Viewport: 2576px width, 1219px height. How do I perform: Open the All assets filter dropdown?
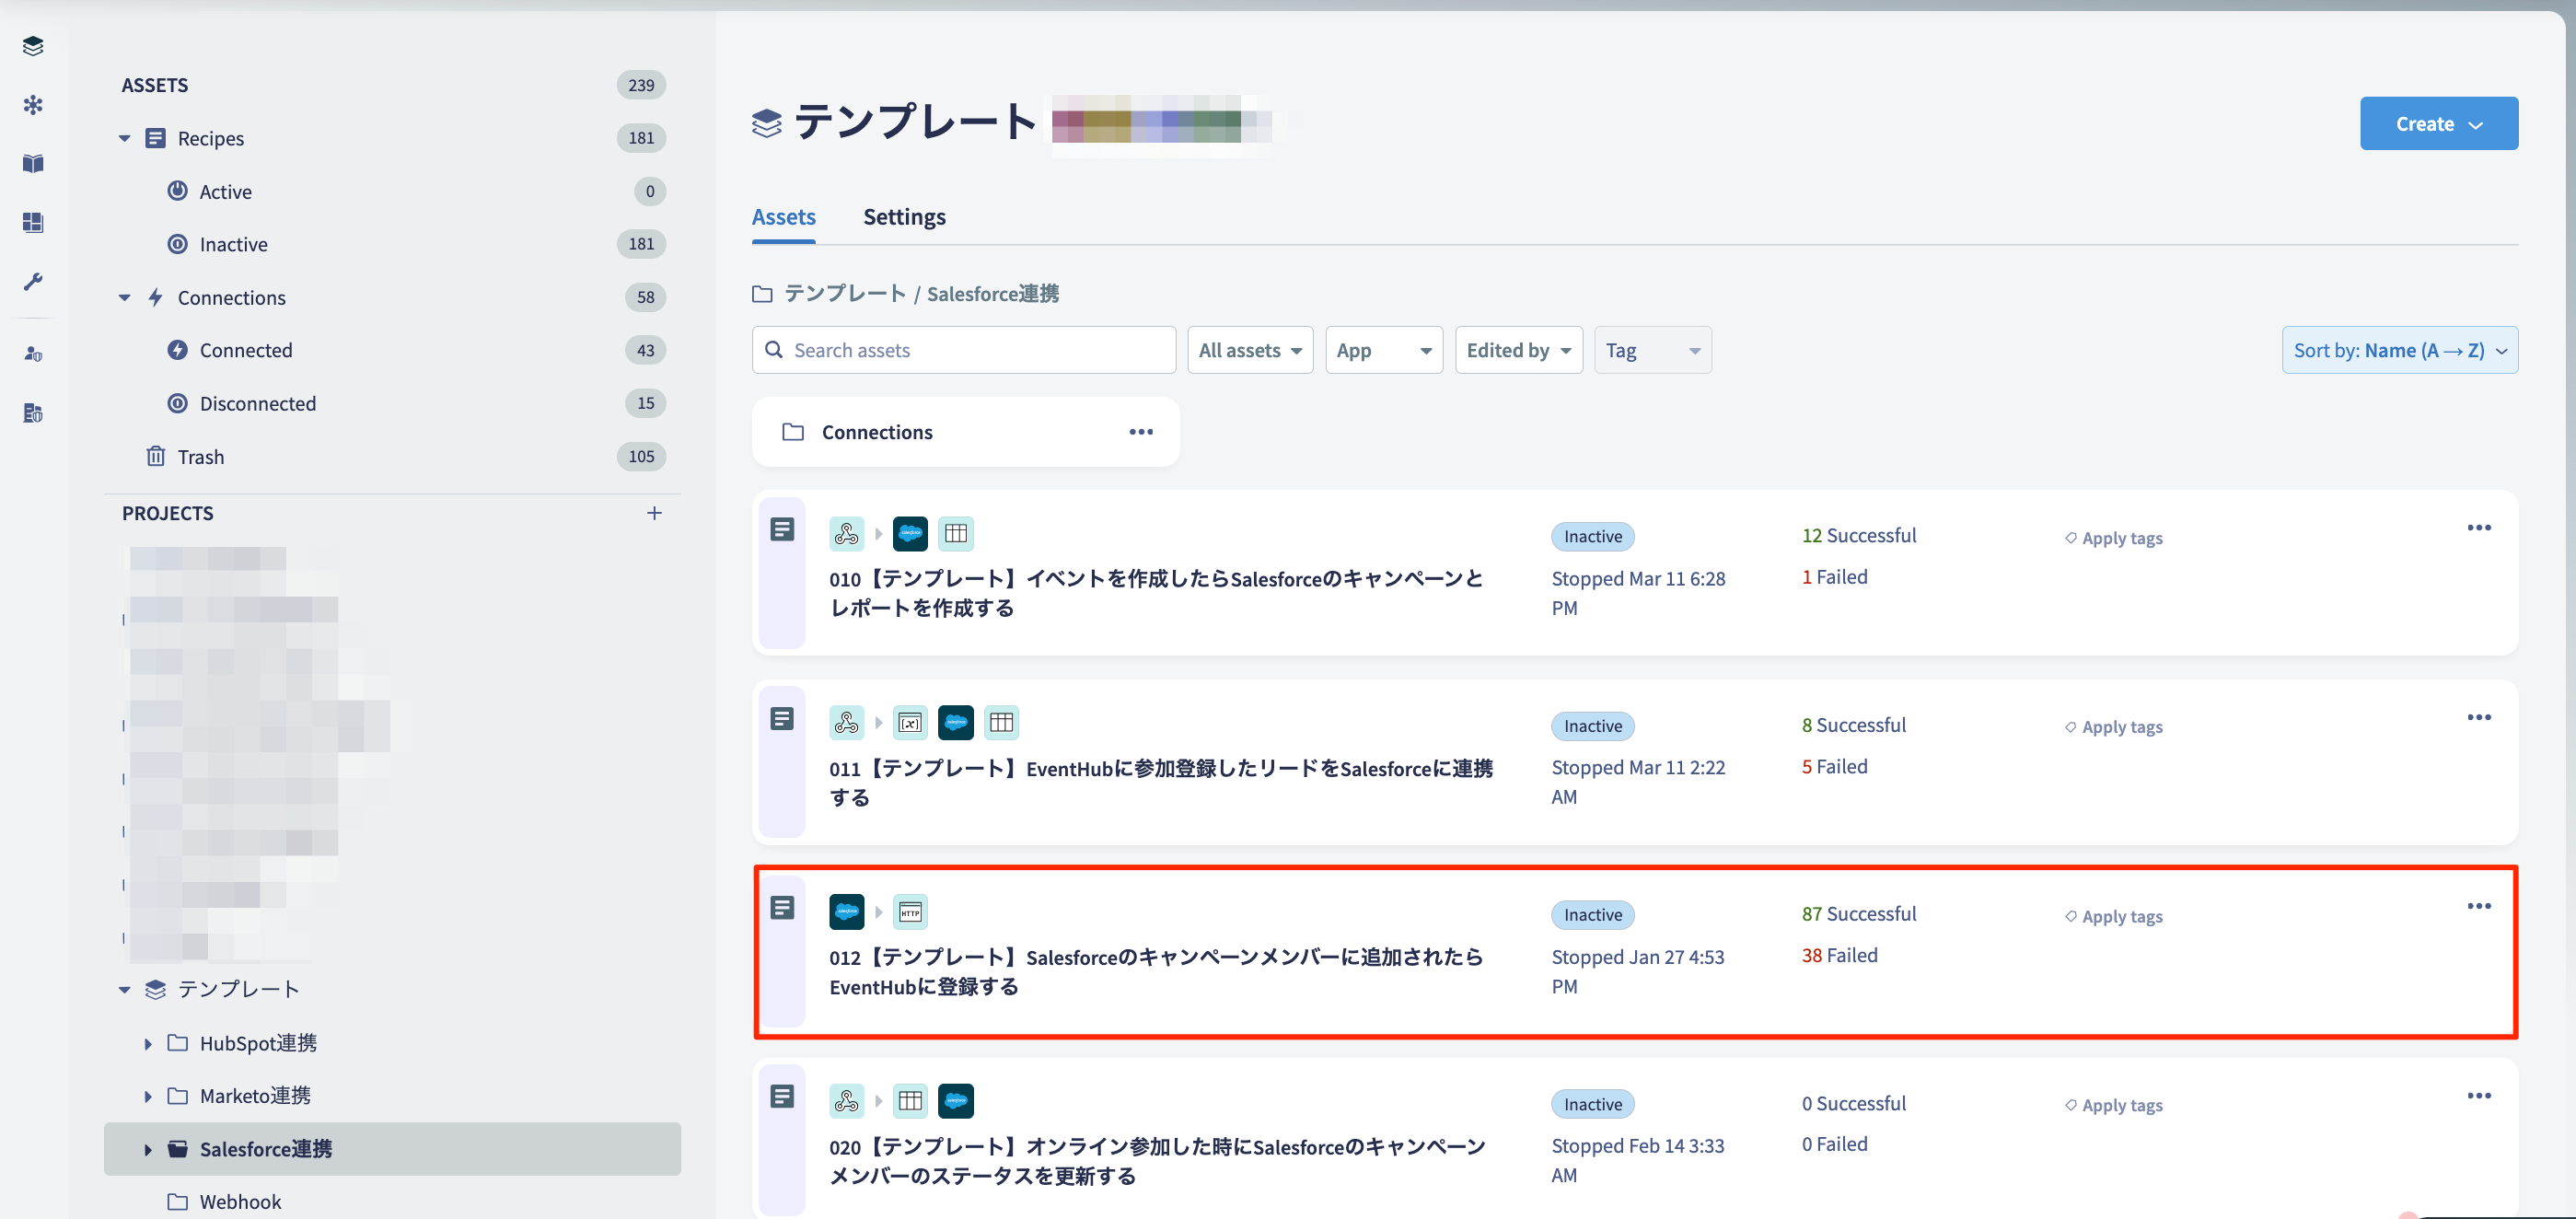coord(1250,351)
